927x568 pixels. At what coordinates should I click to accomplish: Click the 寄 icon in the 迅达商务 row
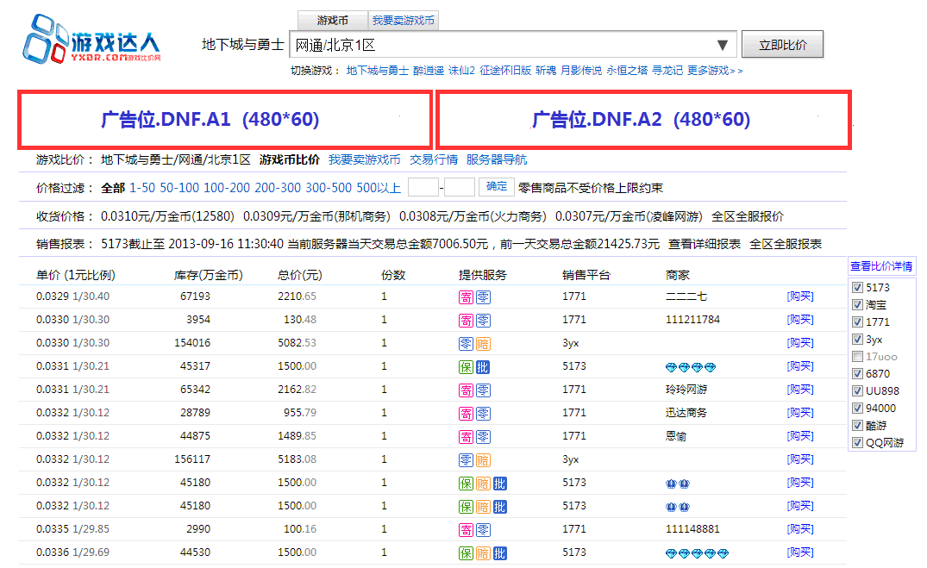click(x=466, y=414)
